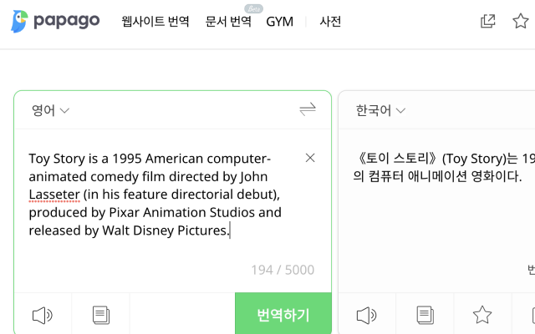The height and width of the screenshot is (334, 535).
Task: Open the 문서 번역 menu
Action: [228, 22]
